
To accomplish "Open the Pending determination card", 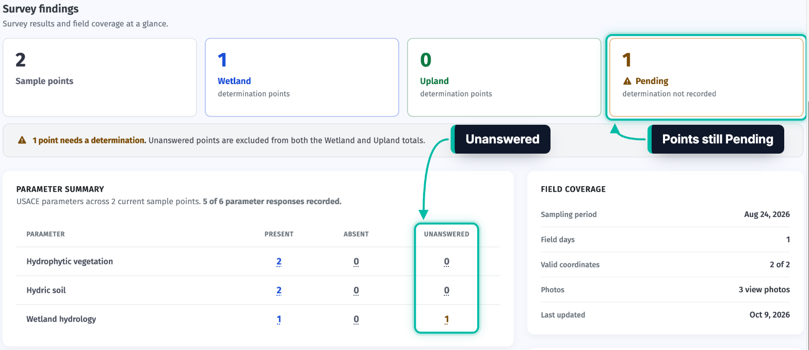I will tap(706, 77).
